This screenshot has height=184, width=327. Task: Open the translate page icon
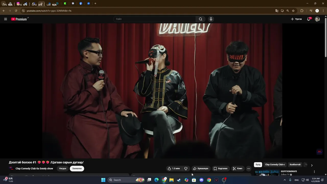[x=277, y=11]
